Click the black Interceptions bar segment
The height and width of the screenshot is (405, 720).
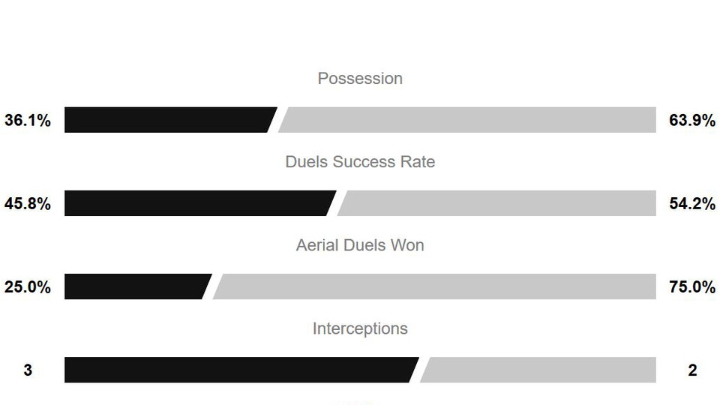click(x=240, y=370)
